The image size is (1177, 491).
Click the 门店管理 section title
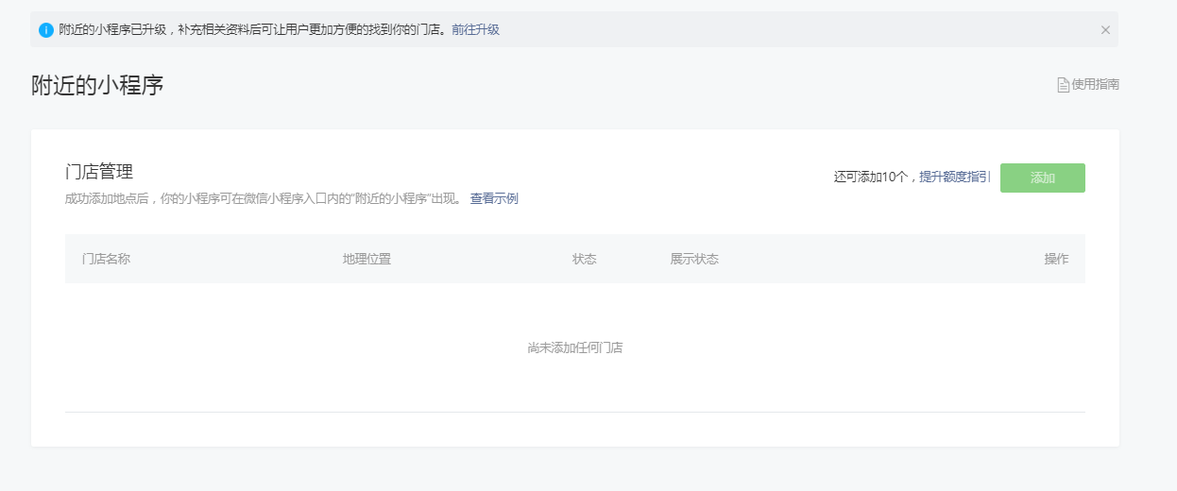(99, 172)
